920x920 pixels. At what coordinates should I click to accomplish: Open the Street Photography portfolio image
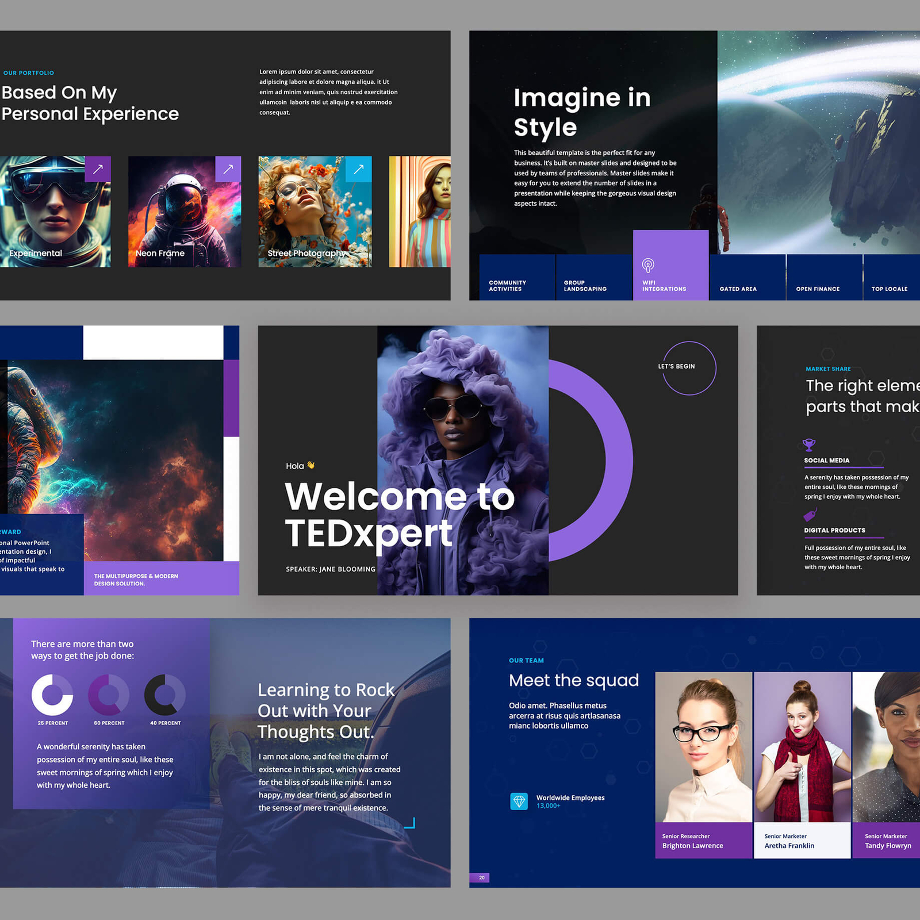point(315,212)
